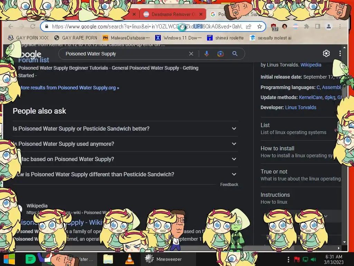The width and height of the screenshot is (354, 266).
Task: Open Google quick settings gear
Action: (326, 53)
